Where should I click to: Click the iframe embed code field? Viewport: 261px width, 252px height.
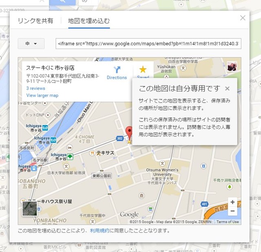point(148,44)
